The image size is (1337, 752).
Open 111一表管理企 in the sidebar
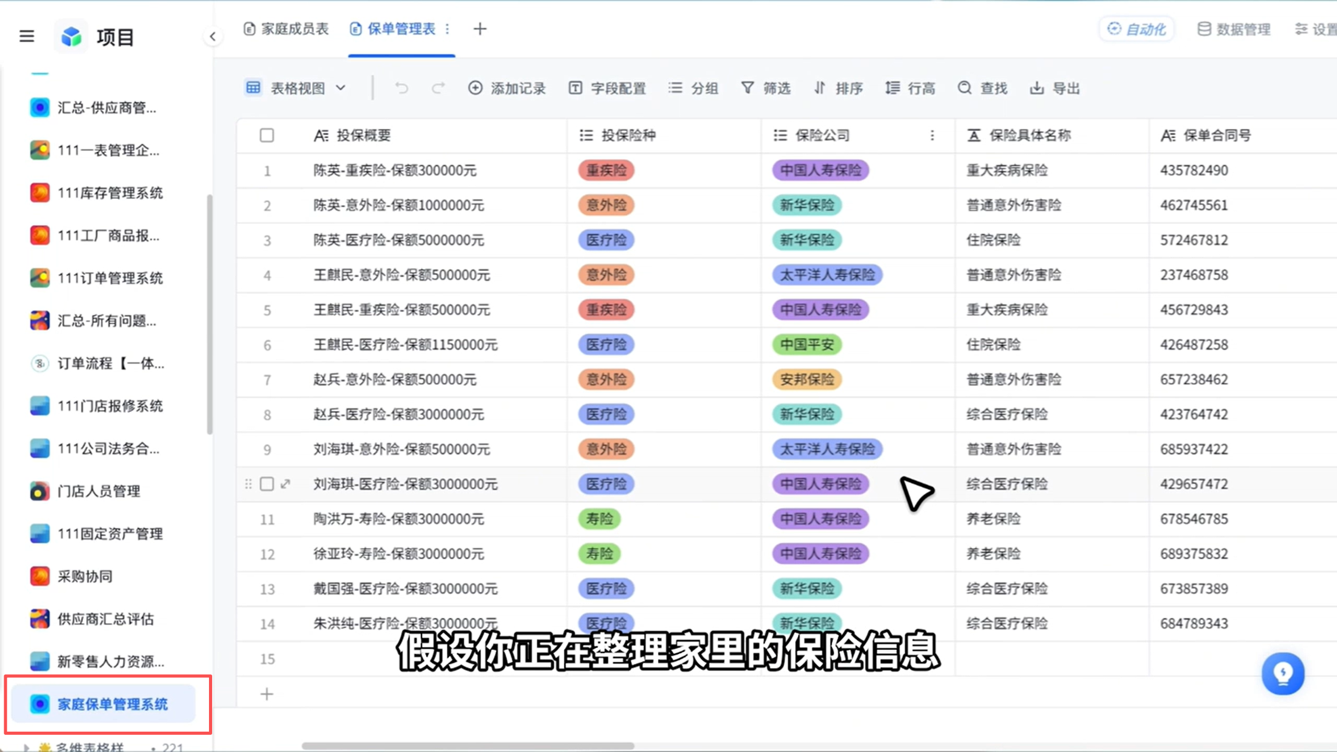coord(95,150)
